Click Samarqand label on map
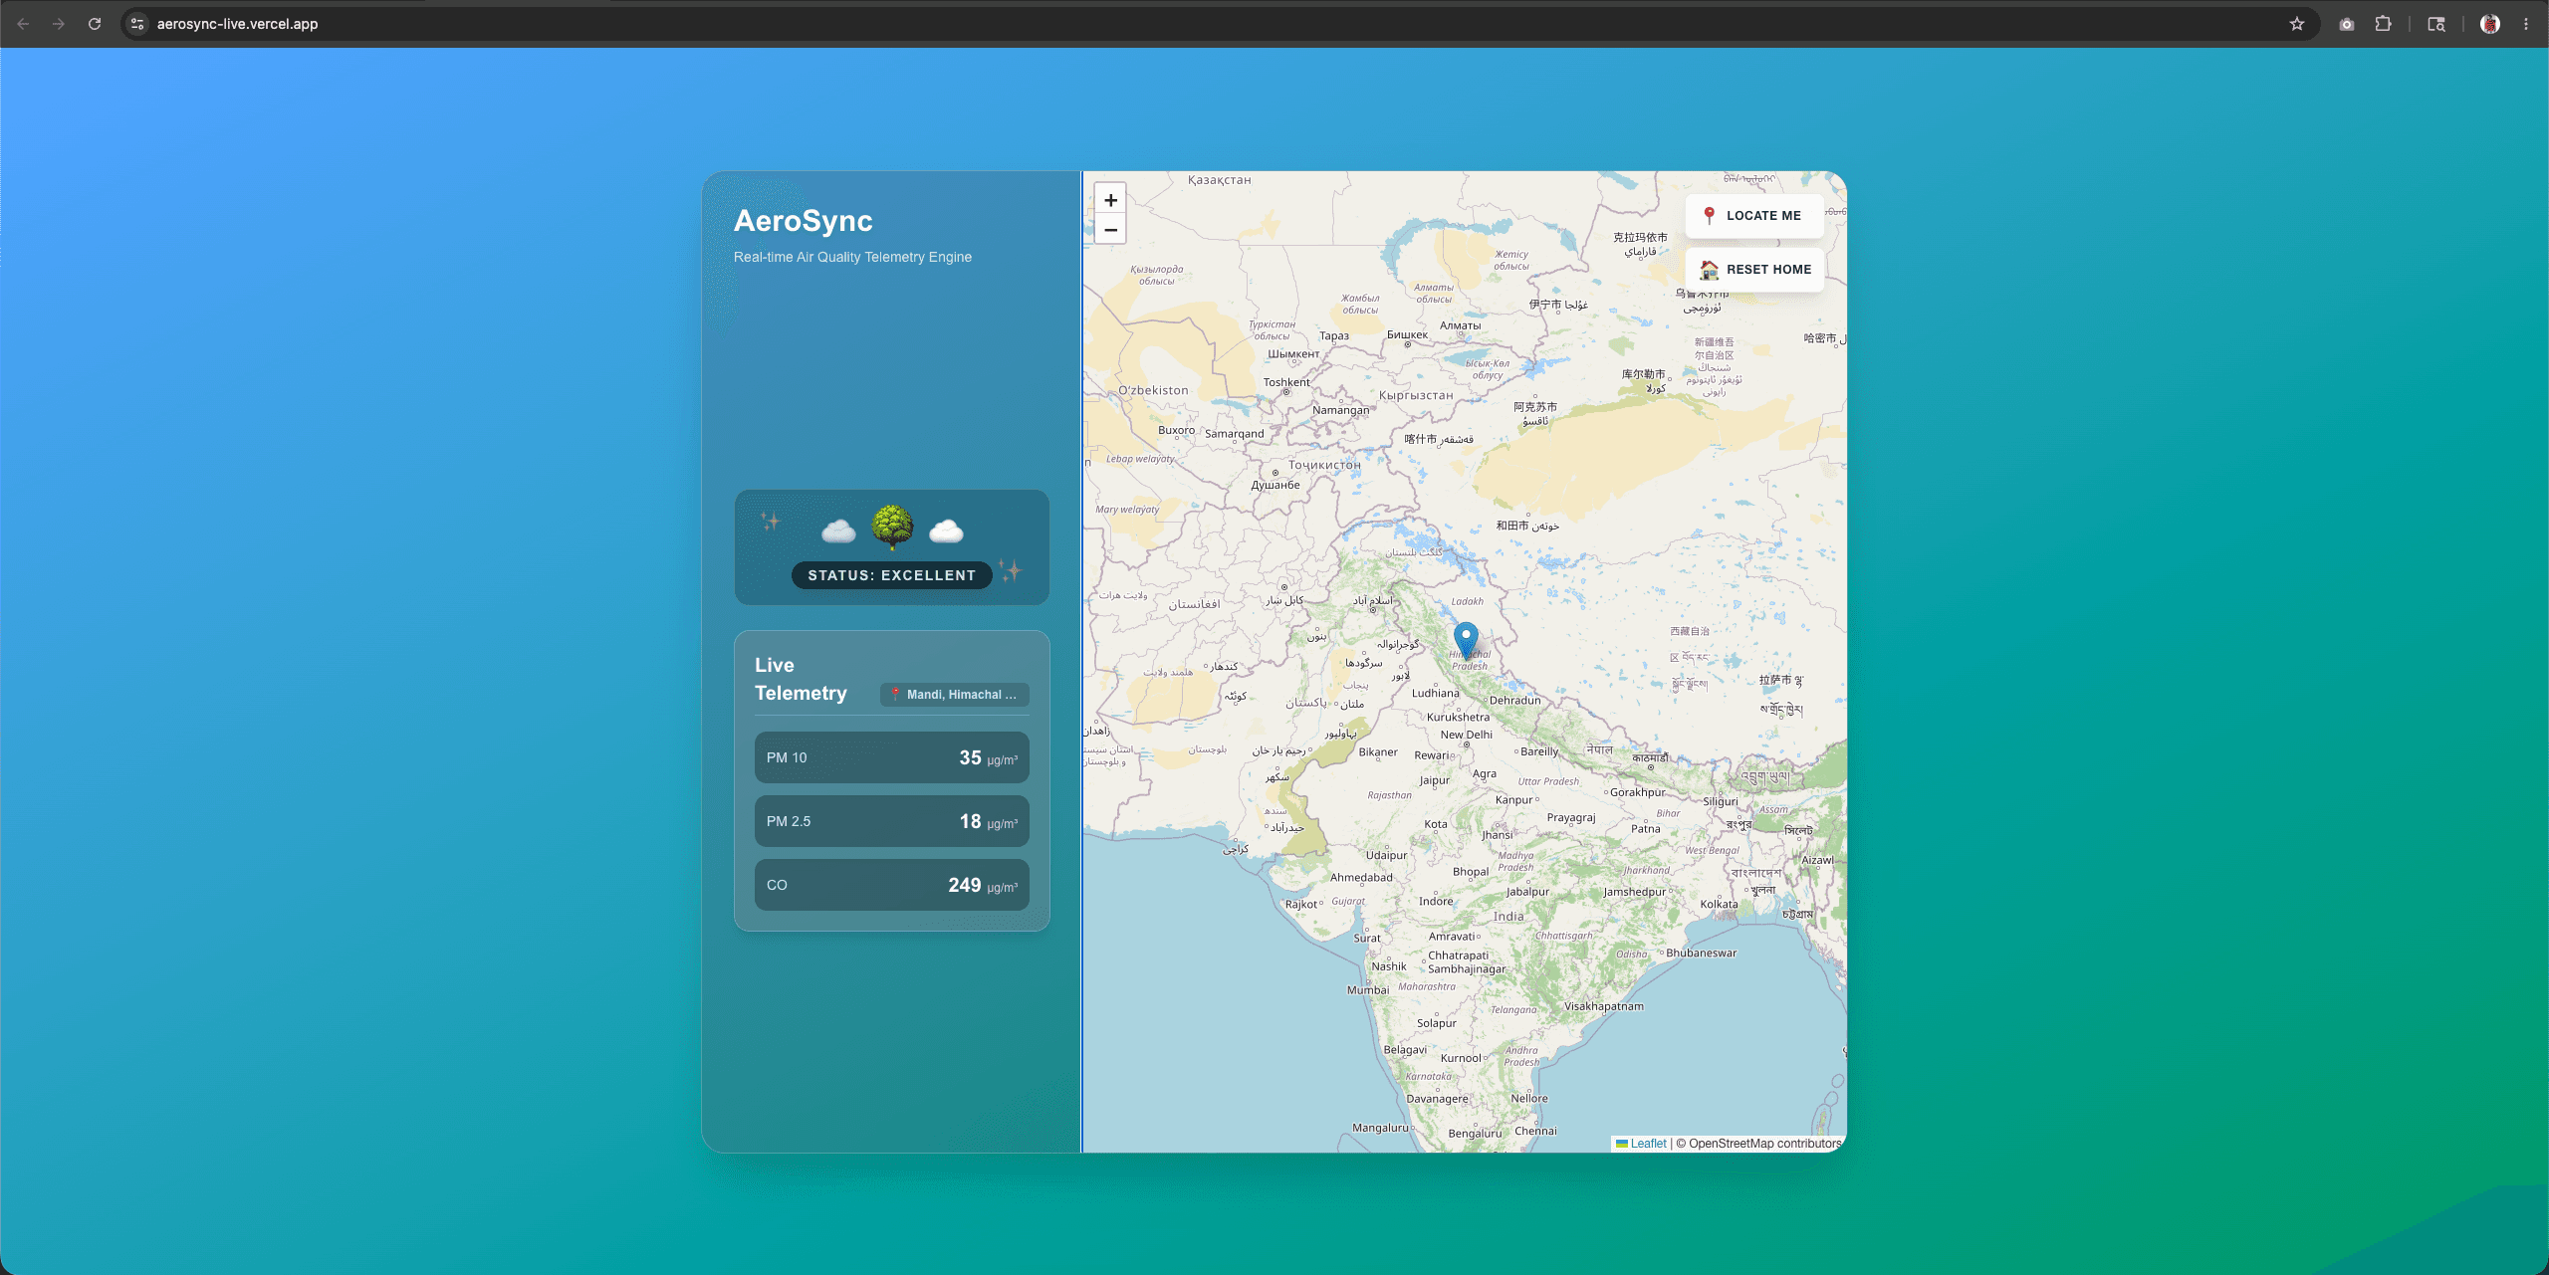Image resolution: width=2549 pixels, height=1275 pixels. [1234, 434]
